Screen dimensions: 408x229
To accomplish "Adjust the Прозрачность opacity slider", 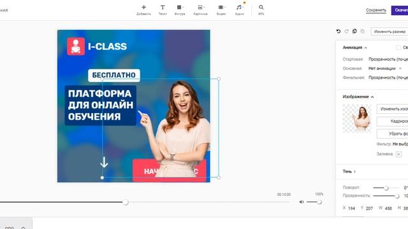I will (x=386, y=196).
